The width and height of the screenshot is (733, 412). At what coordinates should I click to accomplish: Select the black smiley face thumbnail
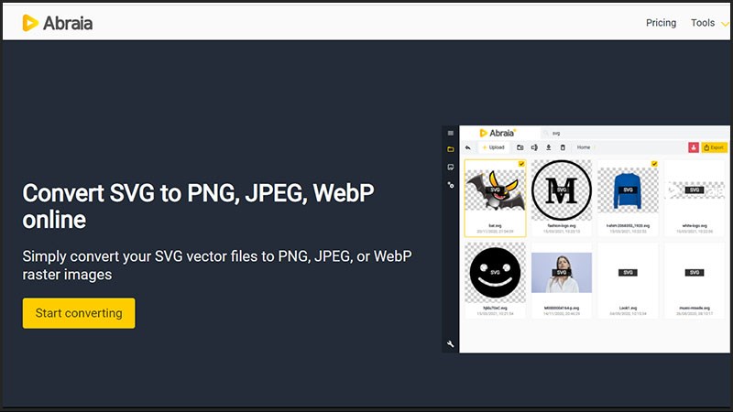495,272
